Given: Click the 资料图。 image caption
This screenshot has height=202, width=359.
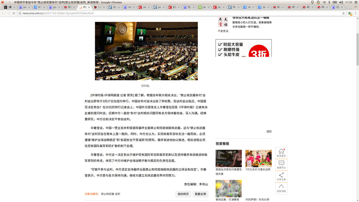Looking at the screenshot, I should pyautogui.click(x=146, y=86).
